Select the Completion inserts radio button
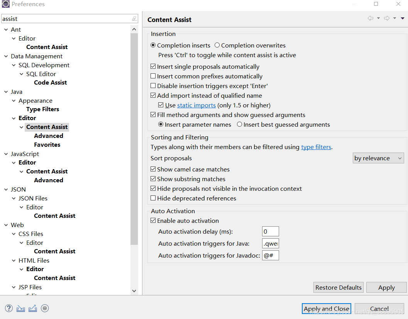Viewport: 408px width, 319px height. pos(153,45)
